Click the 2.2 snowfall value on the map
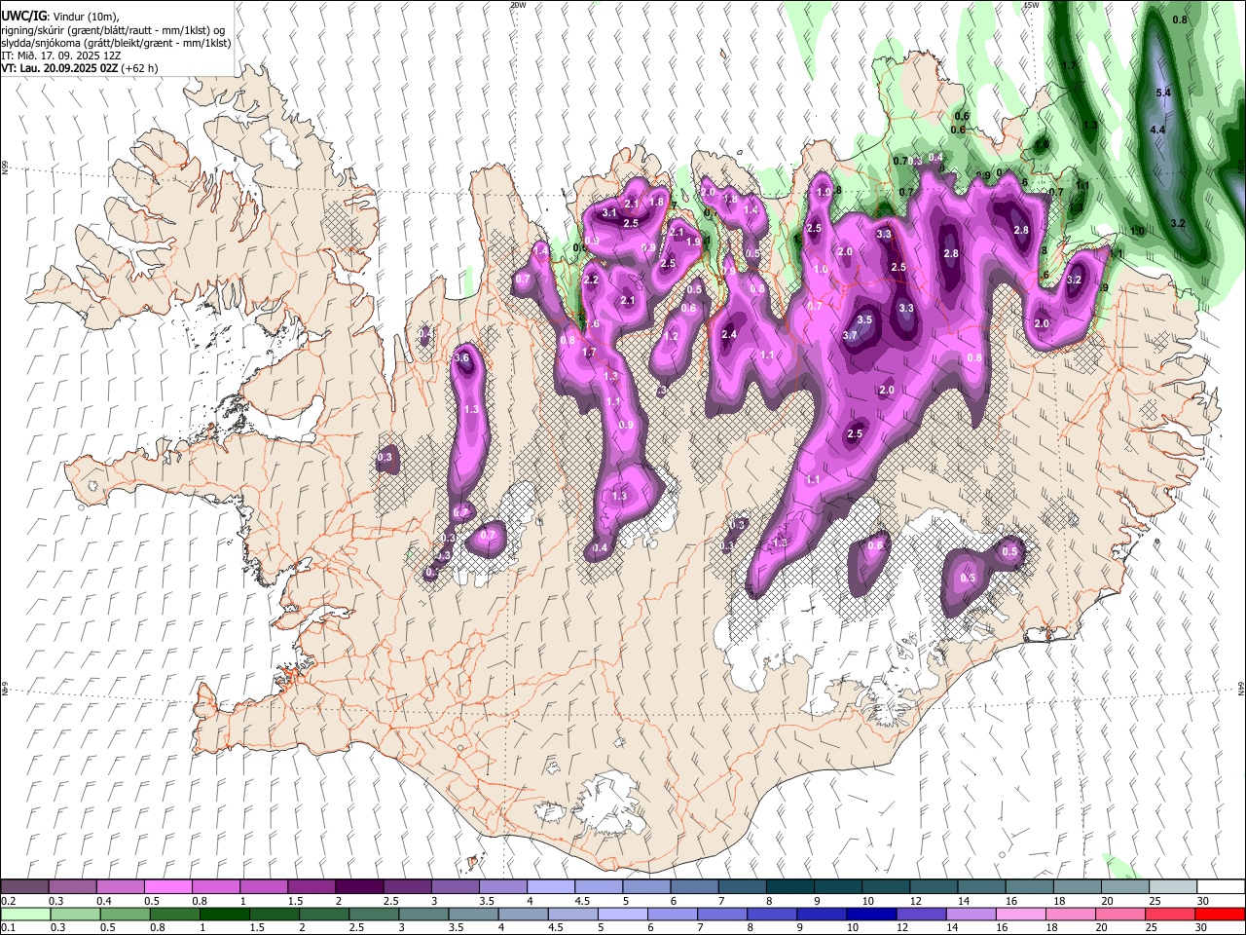 [x=591, y=280]
